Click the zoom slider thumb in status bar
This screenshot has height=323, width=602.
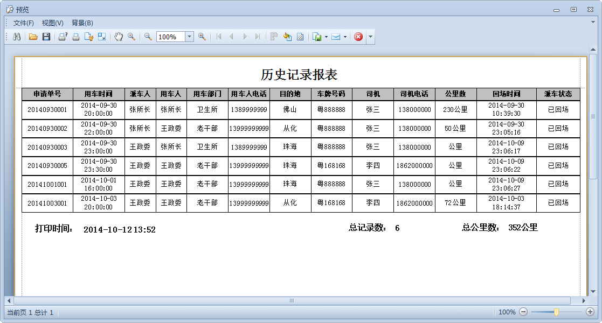coord(556,312)
